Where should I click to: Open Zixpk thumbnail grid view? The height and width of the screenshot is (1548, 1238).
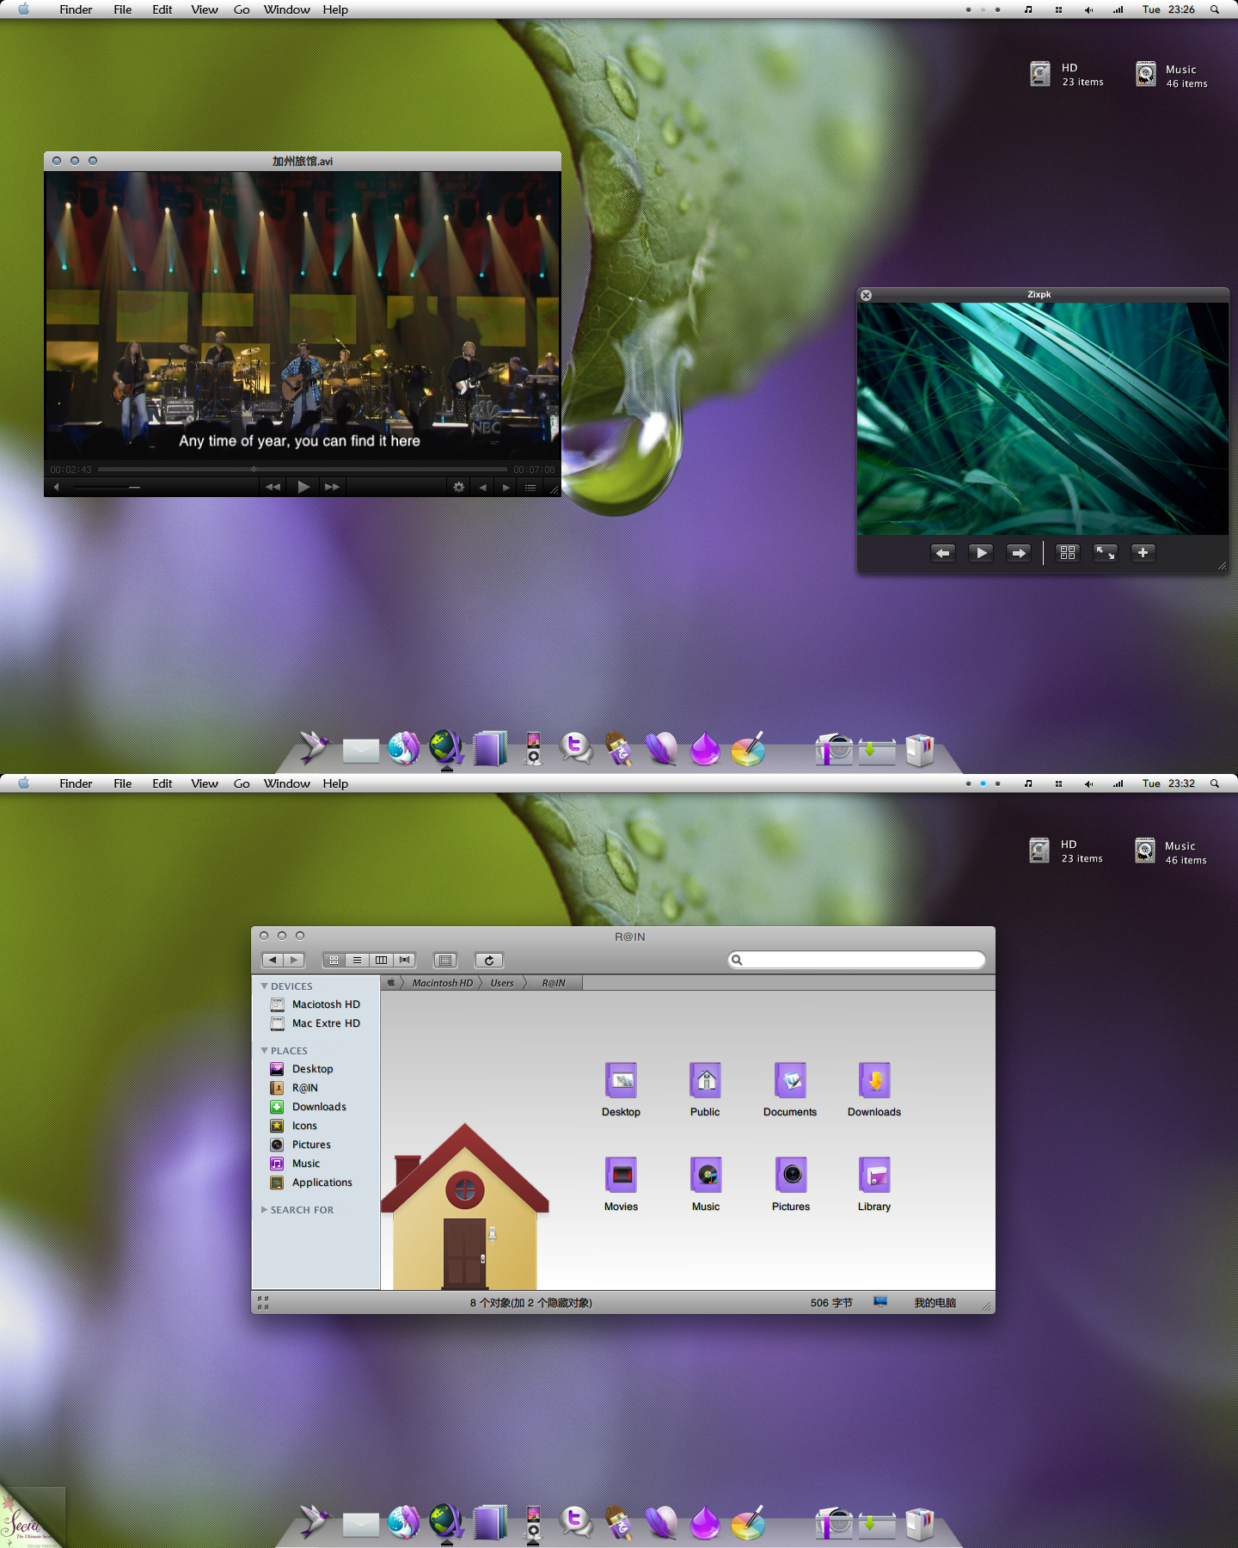coord(1068,553)
